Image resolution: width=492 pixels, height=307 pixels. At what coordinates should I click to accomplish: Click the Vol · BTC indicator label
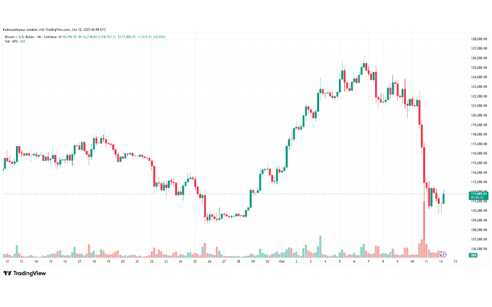point(12,42)
